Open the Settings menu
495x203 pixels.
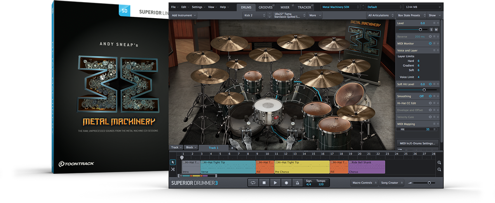(x=198, y=7)
